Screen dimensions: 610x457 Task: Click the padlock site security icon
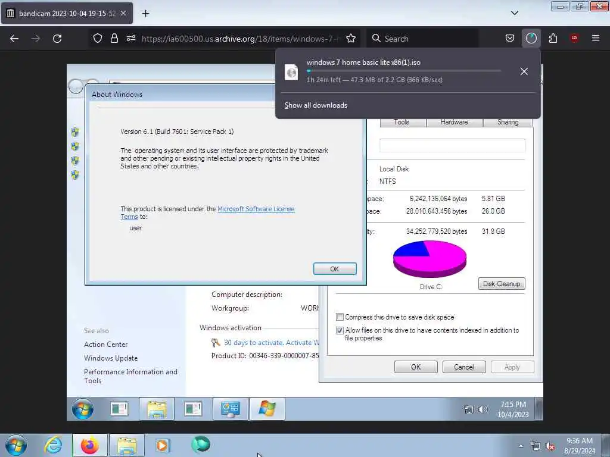point(114,38)
